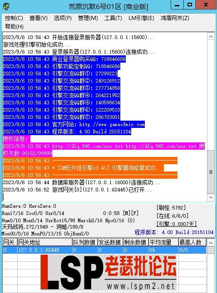This screenshot has width=217, height=293.
Task: Click the 引擎交流QQ群③ log line
Action: (x=62, y=88)
